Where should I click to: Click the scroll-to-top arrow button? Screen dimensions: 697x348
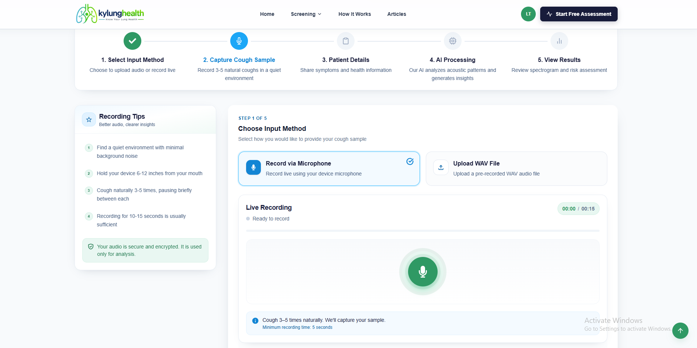pyautogui.click(x=680, y=331)
